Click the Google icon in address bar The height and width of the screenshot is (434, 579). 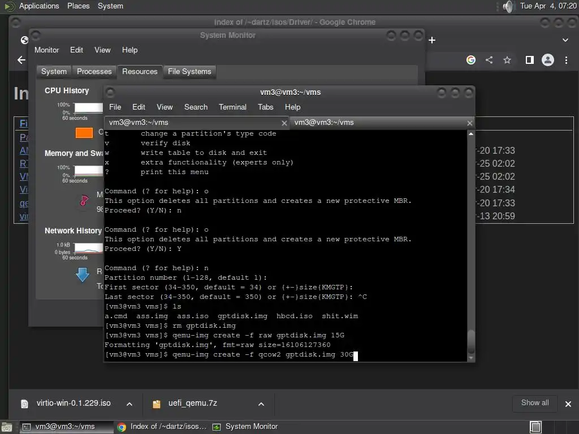click(x=471, y=60)
